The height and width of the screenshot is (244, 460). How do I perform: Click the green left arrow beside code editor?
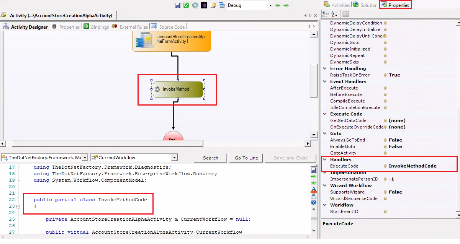pyautogui.click(x=313, y=183)
